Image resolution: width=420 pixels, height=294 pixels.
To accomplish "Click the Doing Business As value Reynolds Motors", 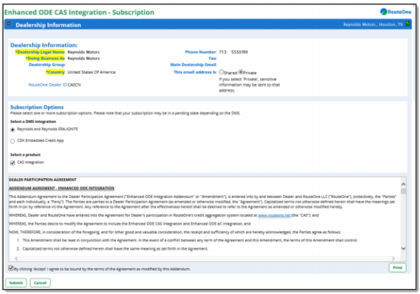I will coord(84,58).
